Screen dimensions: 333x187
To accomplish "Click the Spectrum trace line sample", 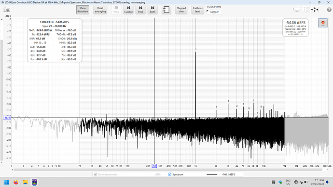I will click(212, 174).
